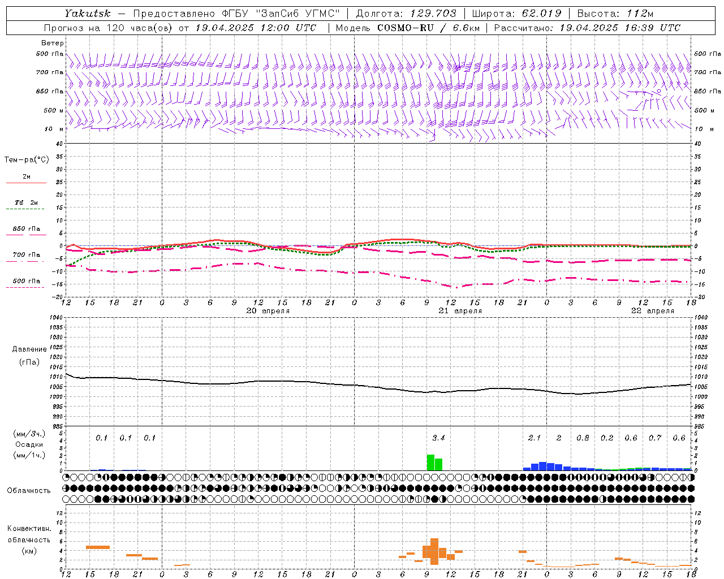Screen dimensions: 724x579
Task: Click the dashed line under 500 гПа legend
Action: [25, 287]
